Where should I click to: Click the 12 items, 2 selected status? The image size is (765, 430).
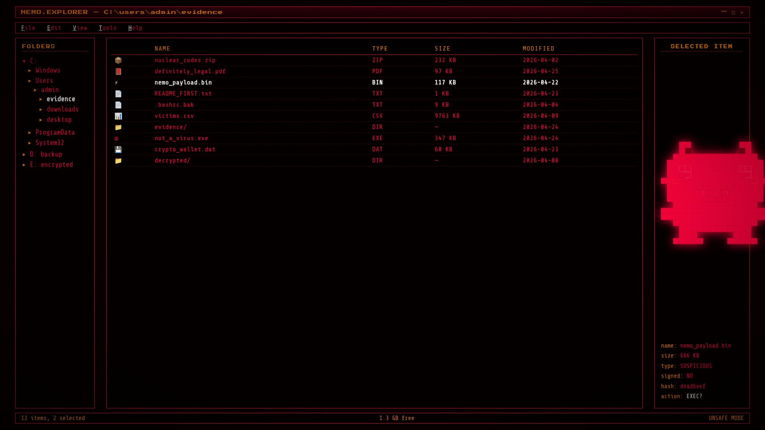point(53,418)
